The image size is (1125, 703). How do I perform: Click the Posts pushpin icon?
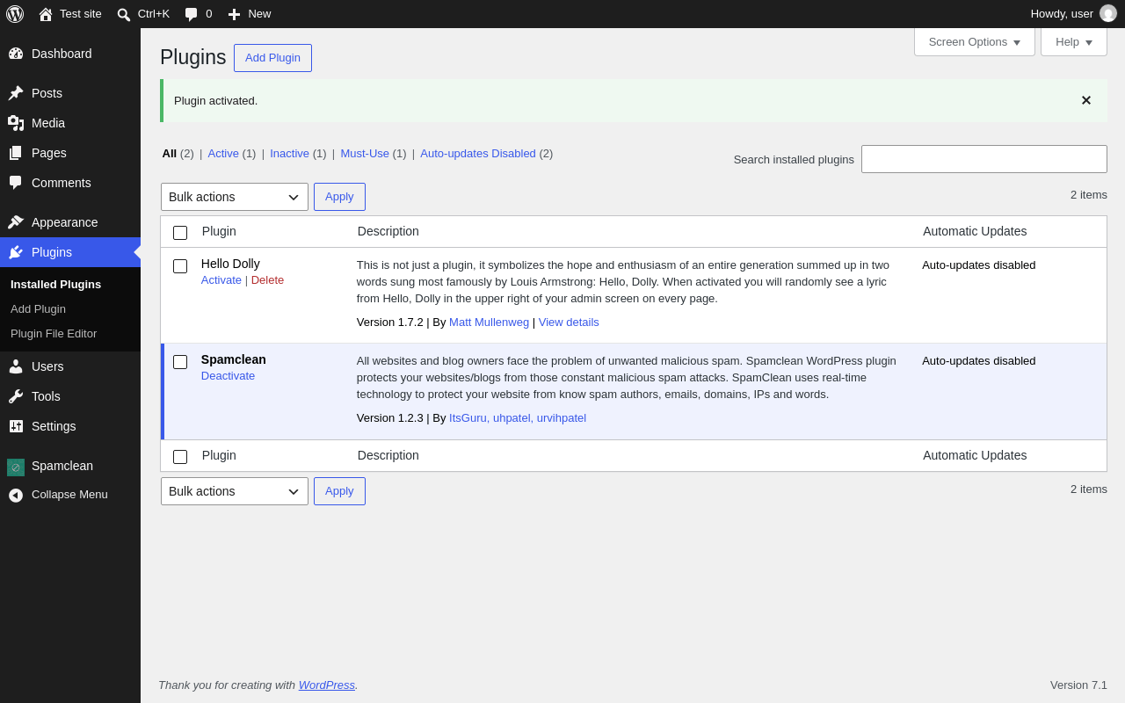[16, 93]
